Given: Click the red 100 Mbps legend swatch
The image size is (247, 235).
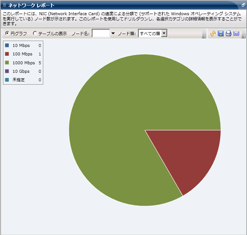Looking at the screenshot, I should [x=7, y=54].
